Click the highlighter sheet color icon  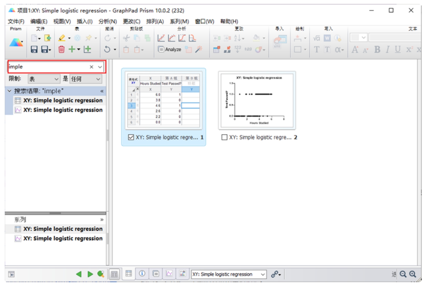click(62, 38)
